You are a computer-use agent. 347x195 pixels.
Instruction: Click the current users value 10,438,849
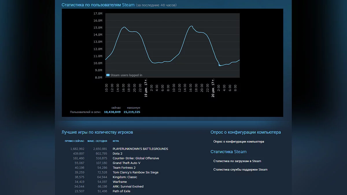[x=112, y=112]
